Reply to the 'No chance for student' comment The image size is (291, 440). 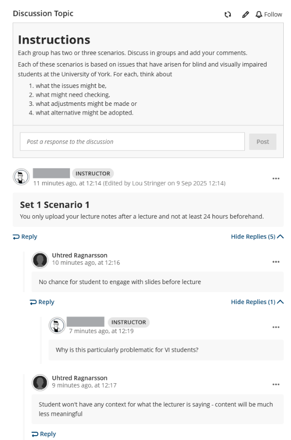42,302
